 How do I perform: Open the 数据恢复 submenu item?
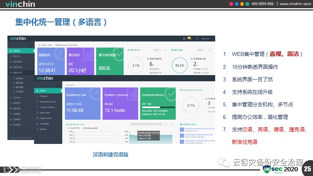pos(18,83)
